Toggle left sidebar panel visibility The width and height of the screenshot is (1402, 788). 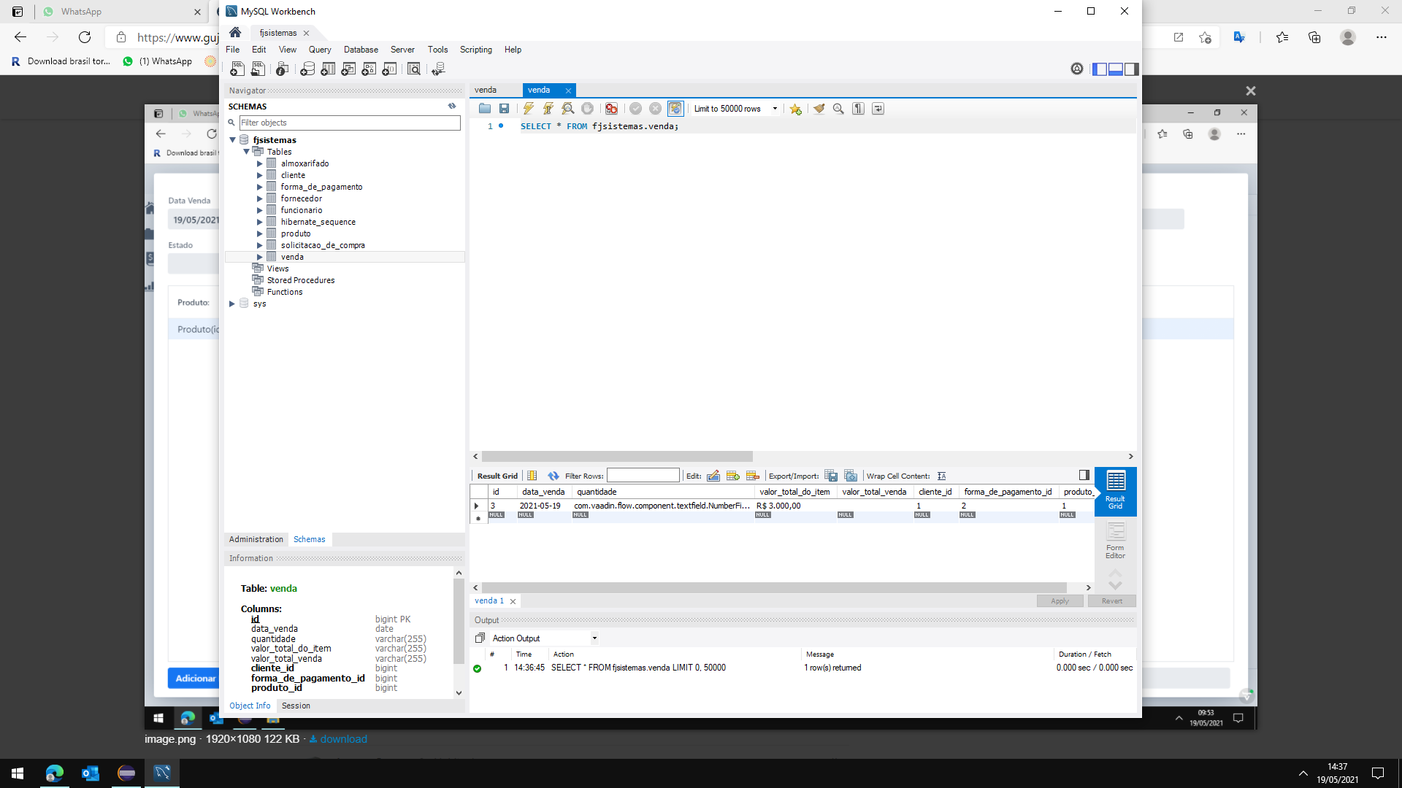tap(1100, 69)
